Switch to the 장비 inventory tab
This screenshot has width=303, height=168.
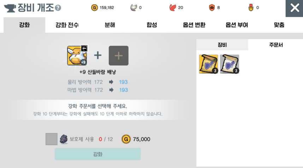click(x=222, y=45)
